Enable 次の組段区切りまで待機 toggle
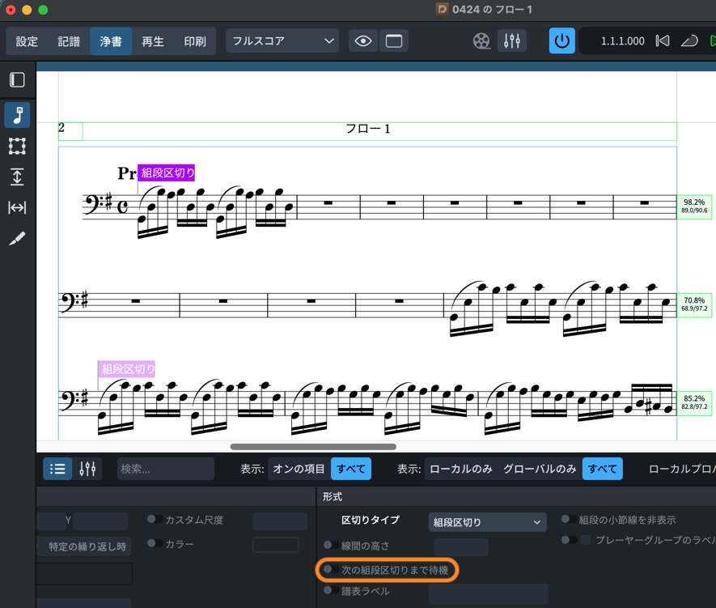The width and height of the screenshot is (716, 608). [x=332, y=570]
